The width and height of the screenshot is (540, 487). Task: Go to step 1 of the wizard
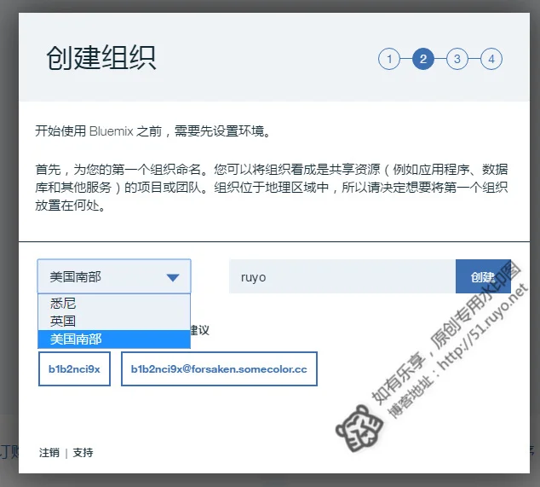[x=389, y=59]
